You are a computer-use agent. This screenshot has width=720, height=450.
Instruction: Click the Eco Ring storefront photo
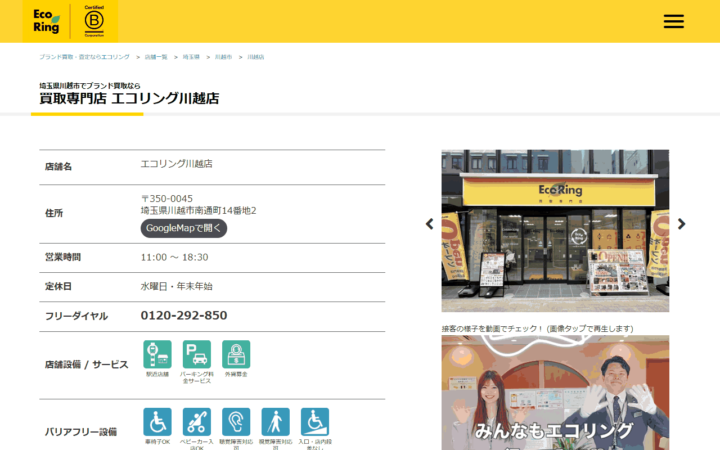point(555,231)
